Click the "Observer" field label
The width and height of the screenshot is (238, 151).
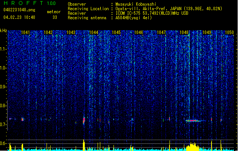77,4
